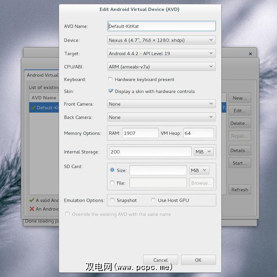Open the CPU/ABI dropdown showing ARM
The width and height of the screenshot is (277, 277).
coord(161,67)
